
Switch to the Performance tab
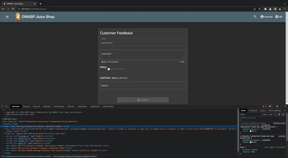[59, 106]
